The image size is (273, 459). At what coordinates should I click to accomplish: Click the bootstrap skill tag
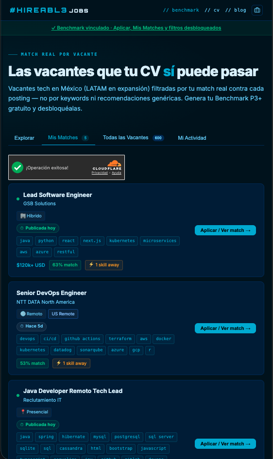pyautogui.click(x=121, y=448)
